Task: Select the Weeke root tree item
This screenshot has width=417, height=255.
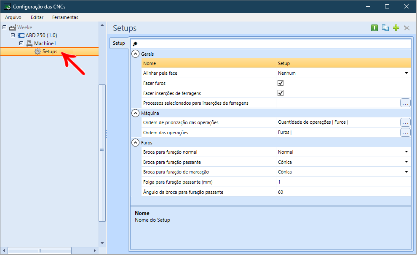Action: coord(25,27)
